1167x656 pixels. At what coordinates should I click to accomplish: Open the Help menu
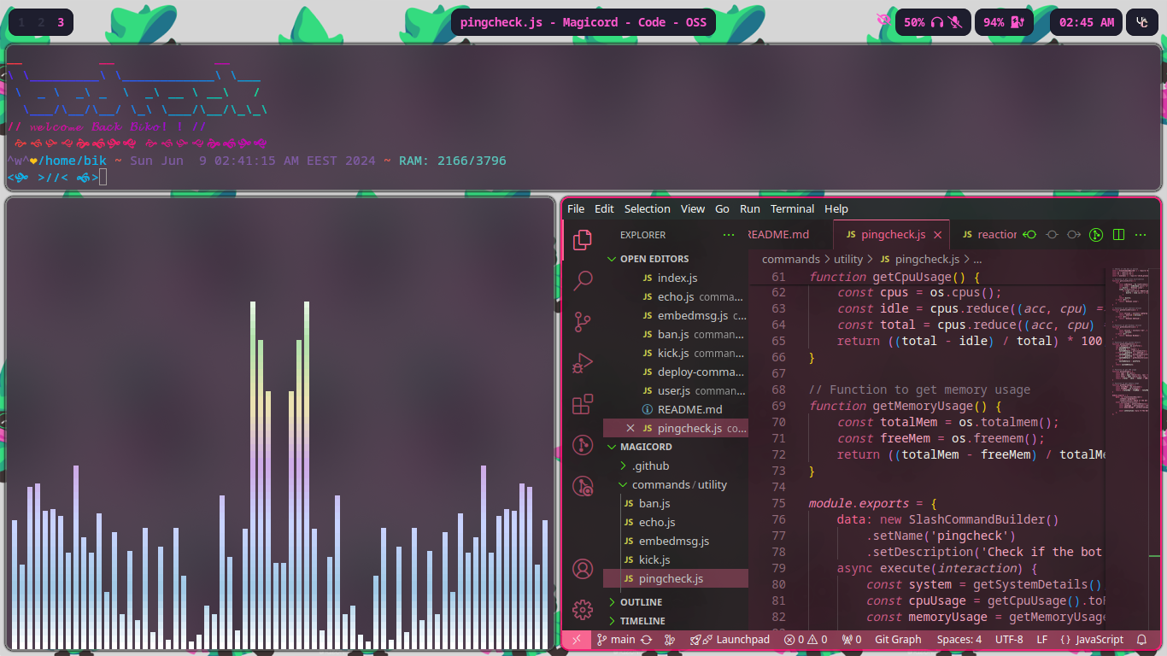coord(836,208)
